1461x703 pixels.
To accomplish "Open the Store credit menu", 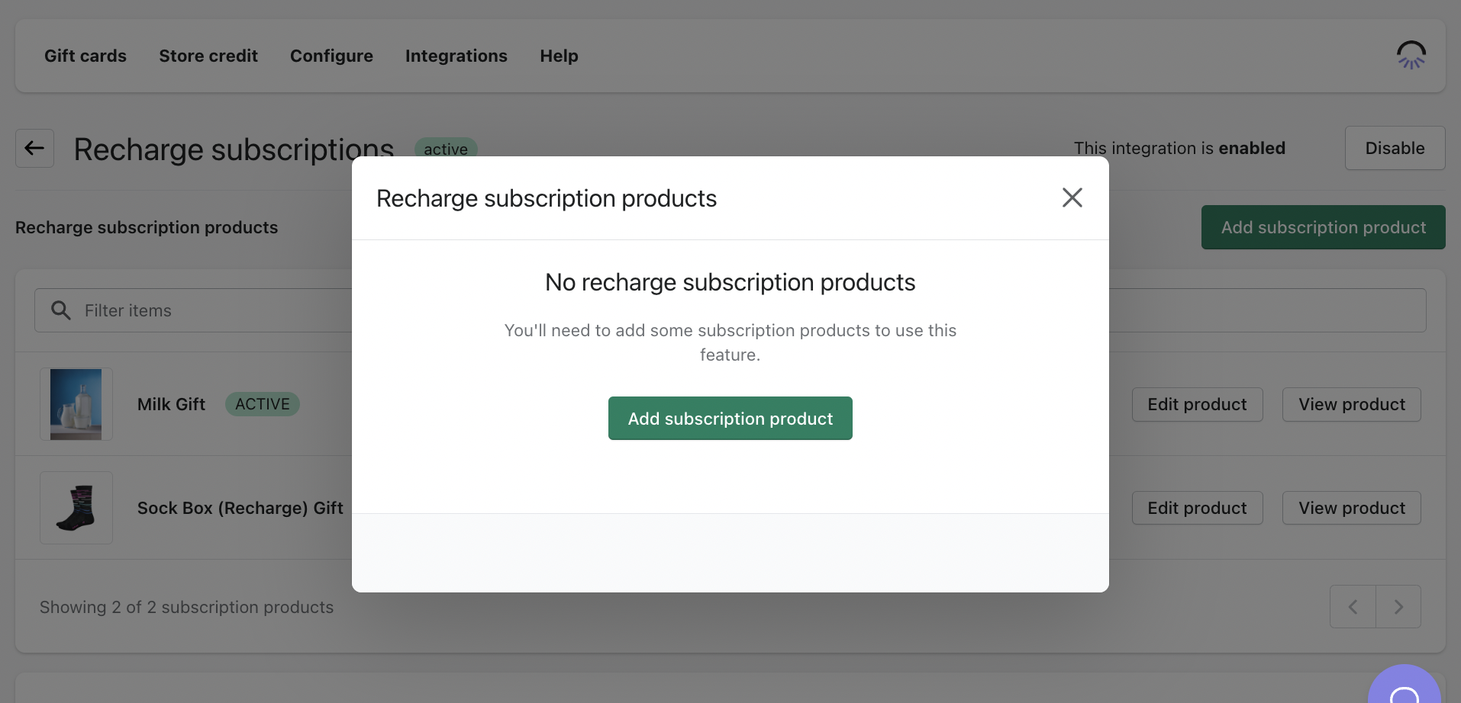I will [x=208, y=56].
